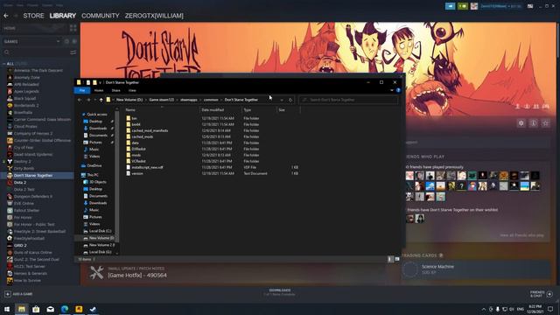Open the Explorer recent locations dropdown
560x315 pixels.
[95, 100]
